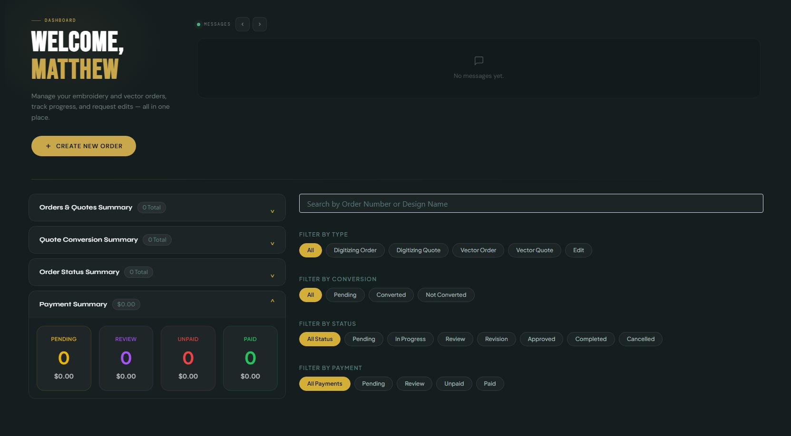
Task: Click the previous message arrow icon
Action: [243, 24]
